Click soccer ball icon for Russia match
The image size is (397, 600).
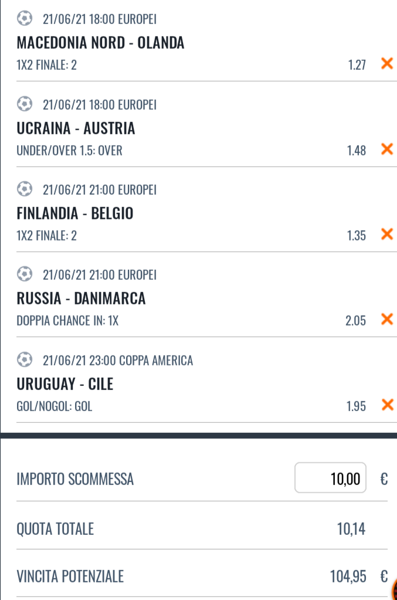tap(25, 275)
